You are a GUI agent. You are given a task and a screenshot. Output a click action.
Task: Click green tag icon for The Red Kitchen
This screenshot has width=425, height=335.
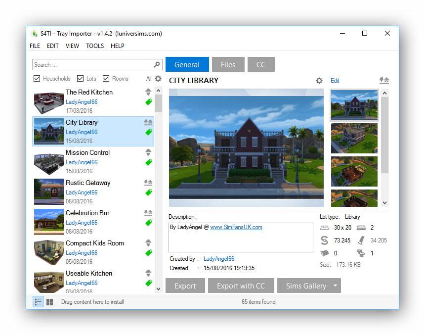149,102
